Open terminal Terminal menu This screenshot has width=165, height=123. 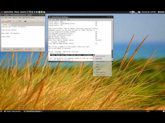(63, 20)
